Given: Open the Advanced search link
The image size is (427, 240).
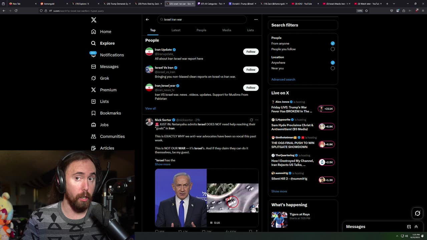Looking at the screenshot, I should pyautogui.click(x=283, y=79).
